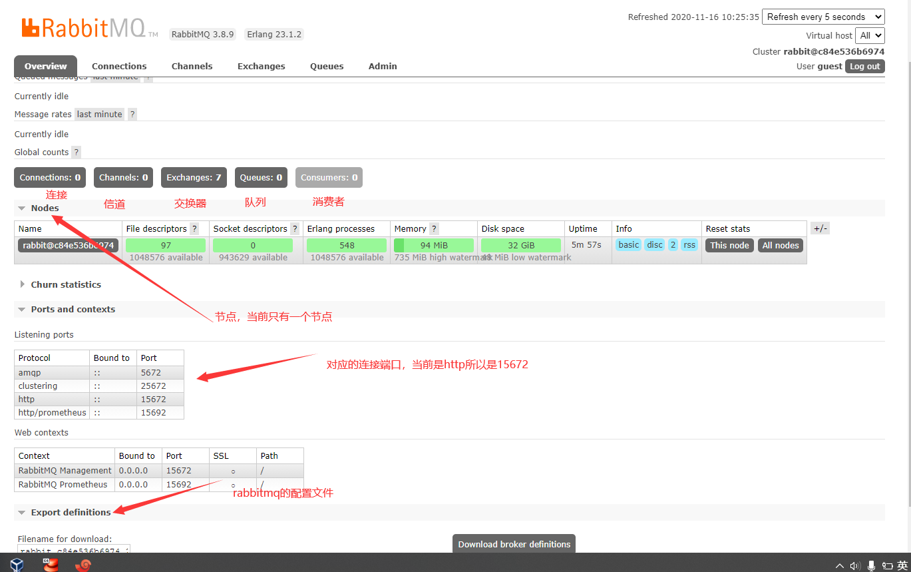
Task: Click the 94 MiB memory bar
Action: (x=434, y=245)
